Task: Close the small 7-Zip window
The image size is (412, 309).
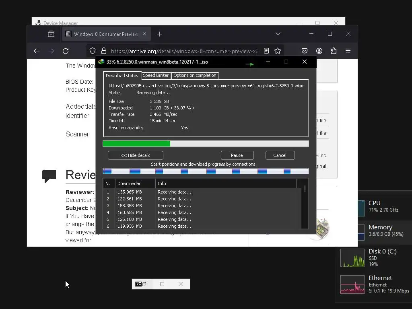Action: [x=181, y=284]
